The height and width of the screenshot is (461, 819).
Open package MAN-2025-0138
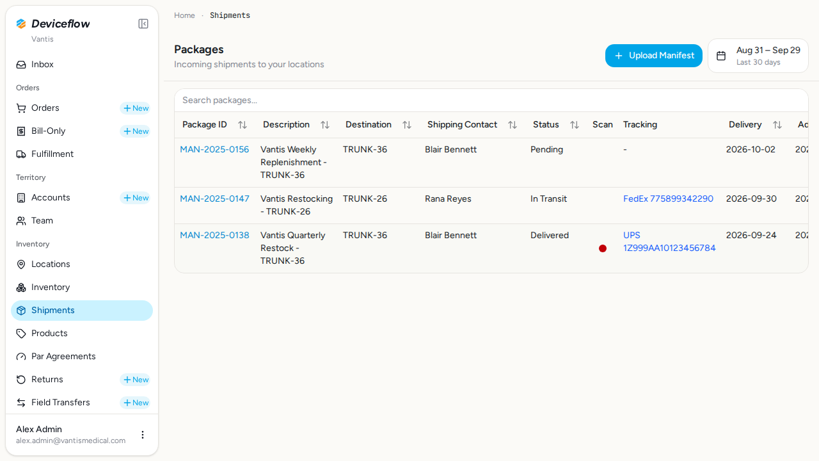(214, 235)
